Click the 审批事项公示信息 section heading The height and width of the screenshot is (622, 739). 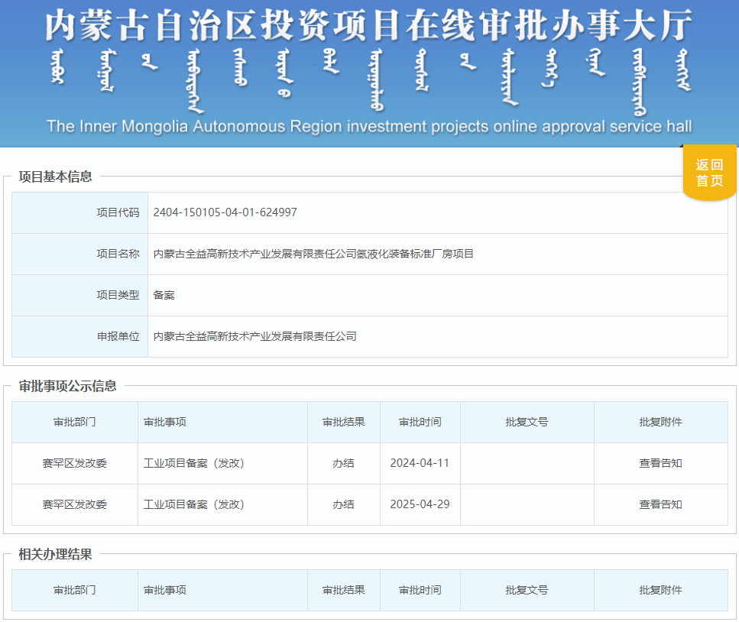67,386
